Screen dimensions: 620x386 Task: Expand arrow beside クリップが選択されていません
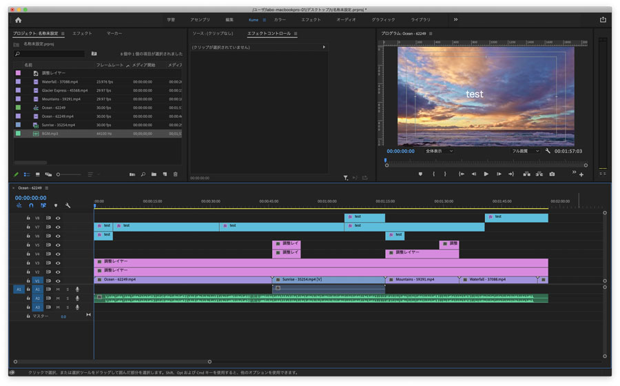(324, 47)
